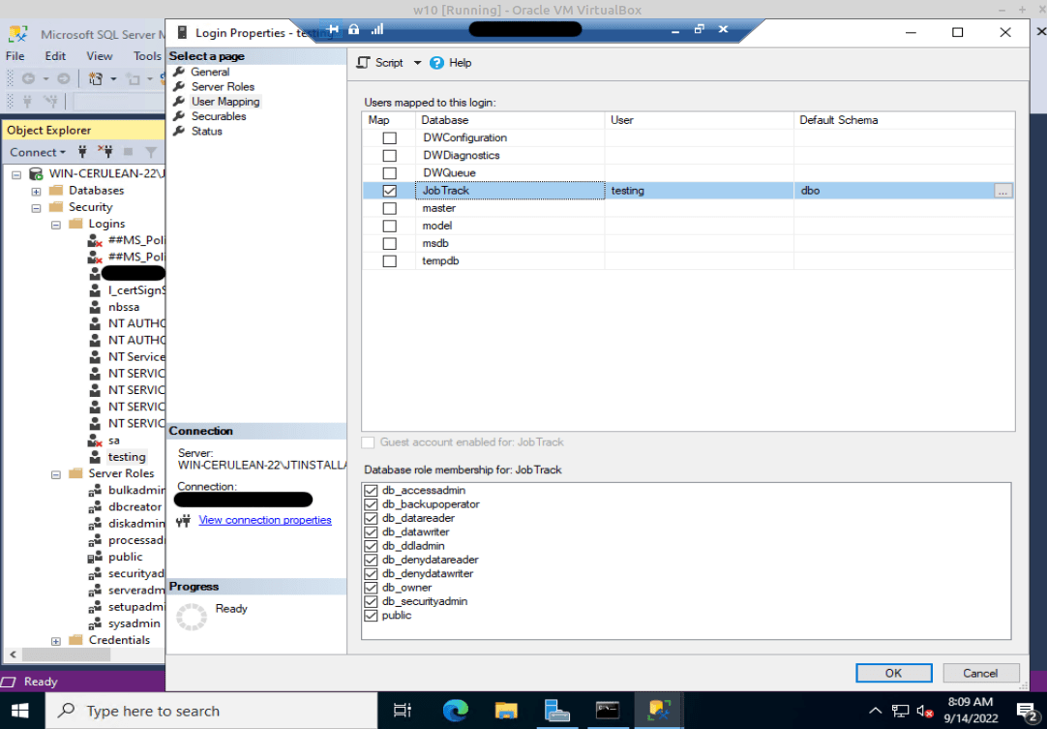Collapse the WIN-CERULEAN-22 server node
This screenshot has height=729, width=1047.
tap(16, 174)
